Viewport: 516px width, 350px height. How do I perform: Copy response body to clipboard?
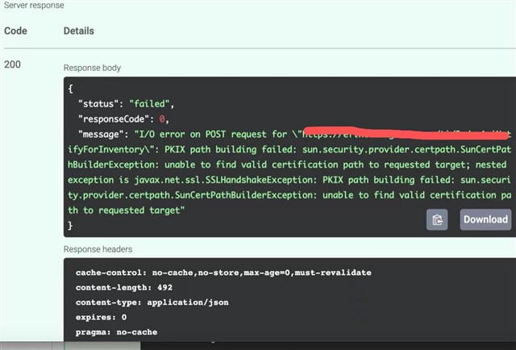[x=437, y=219]
